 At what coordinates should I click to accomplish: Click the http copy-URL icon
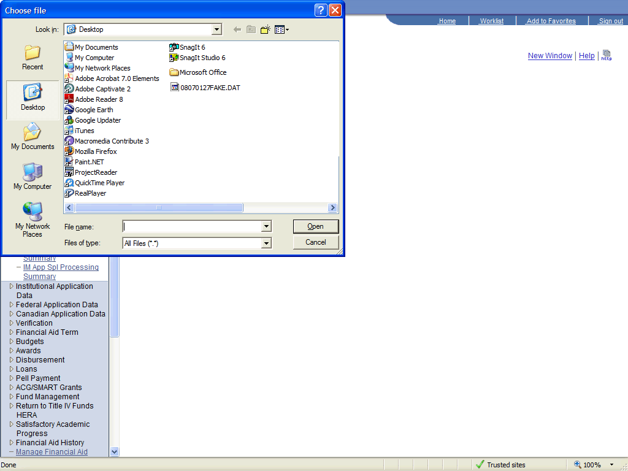coord(607,55)
